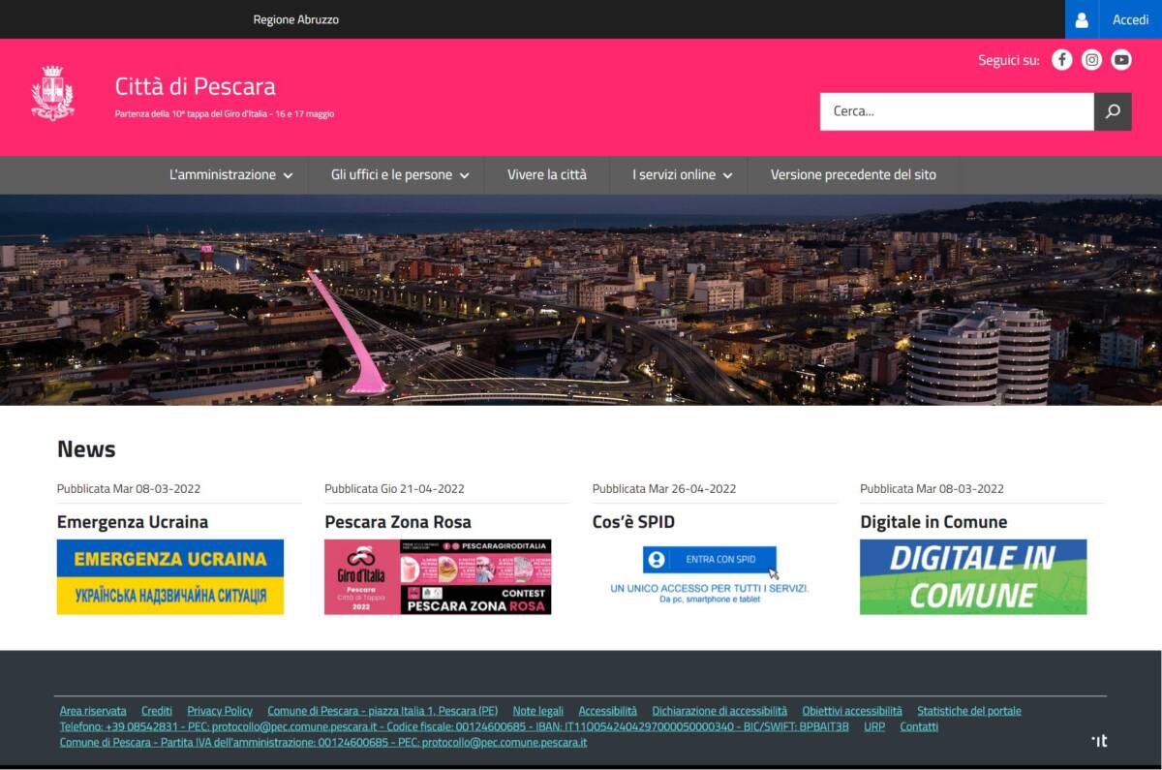Open the Cos'è SPID headline
Image resolution: width=1162 pixels, height=770 pixels.
tap(633, 522)
